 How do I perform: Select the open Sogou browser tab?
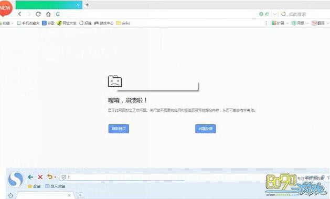coord(45,195)
